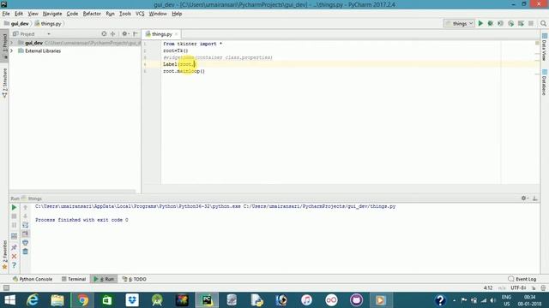Open File Explorer from taskbar
549x308 pixels.
click(57, 300)
